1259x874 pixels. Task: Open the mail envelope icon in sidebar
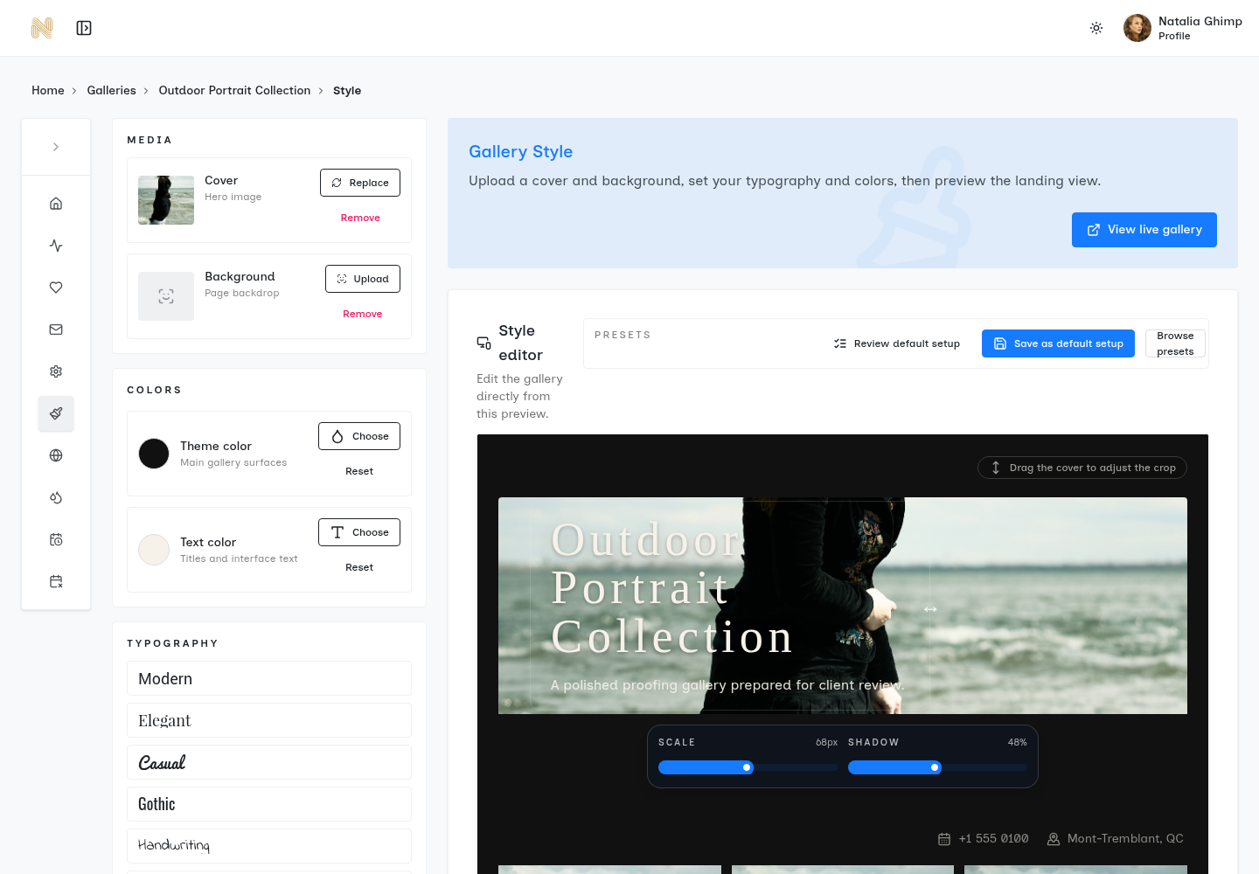(56, 329)
